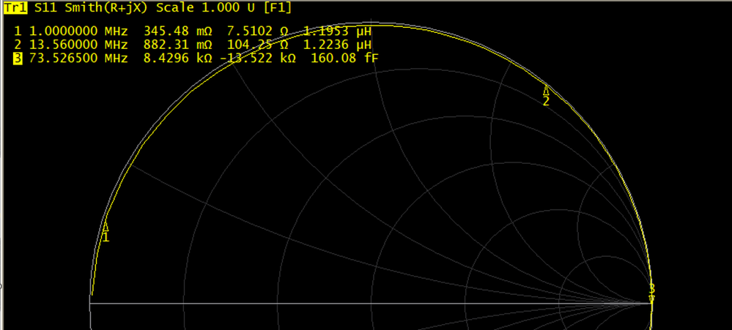
Task: Click marker 3 at the chart's right edge
Action: (651, 293)
